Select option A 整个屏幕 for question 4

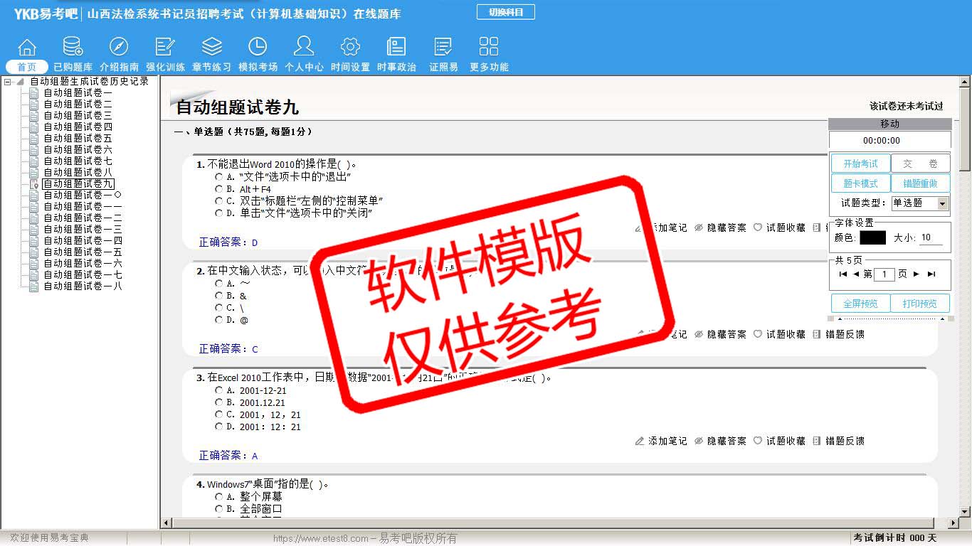pyautogui.click(x=219, y=496)
